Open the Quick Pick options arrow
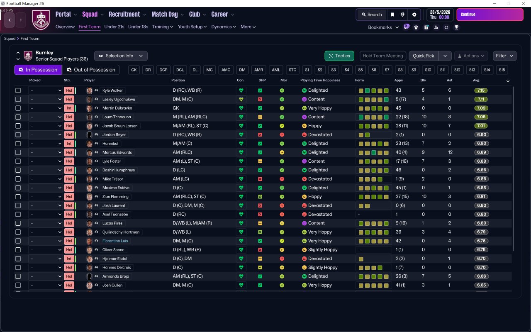This screenshot has height=332, width=531. coord(445,56)
